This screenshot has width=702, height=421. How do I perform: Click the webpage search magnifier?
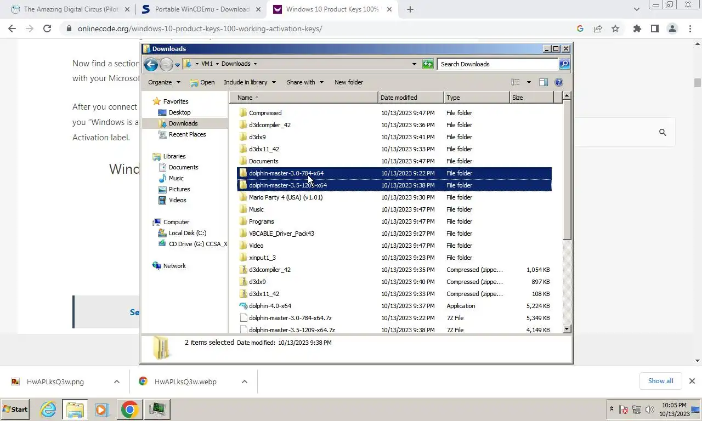click(663, 132)
